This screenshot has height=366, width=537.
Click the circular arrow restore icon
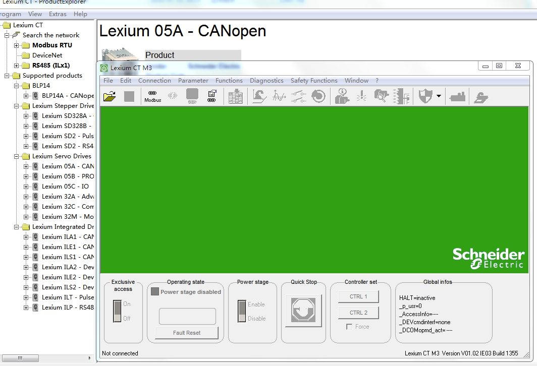(x=318, y=96)
